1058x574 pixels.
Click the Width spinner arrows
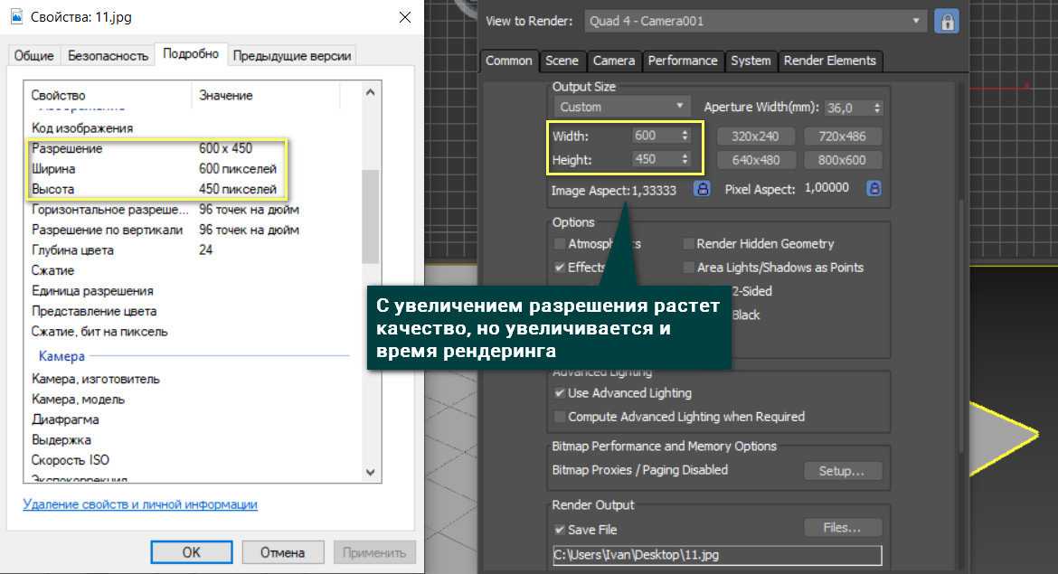(685, 136)
